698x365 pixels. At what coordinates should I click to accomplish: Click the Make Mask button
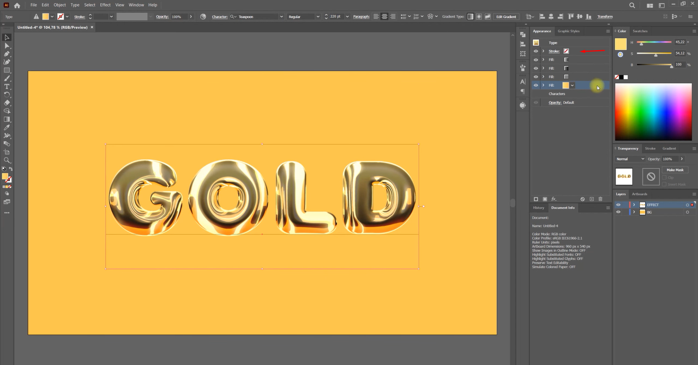click(x=675, y=170)
